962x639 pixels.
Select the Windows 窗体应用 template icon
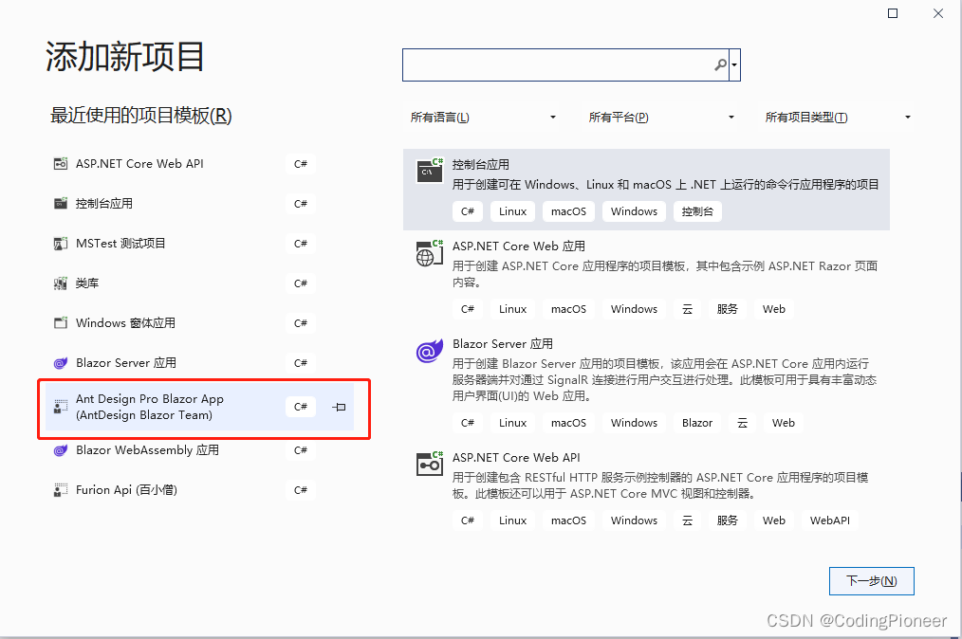coord(59,322)
